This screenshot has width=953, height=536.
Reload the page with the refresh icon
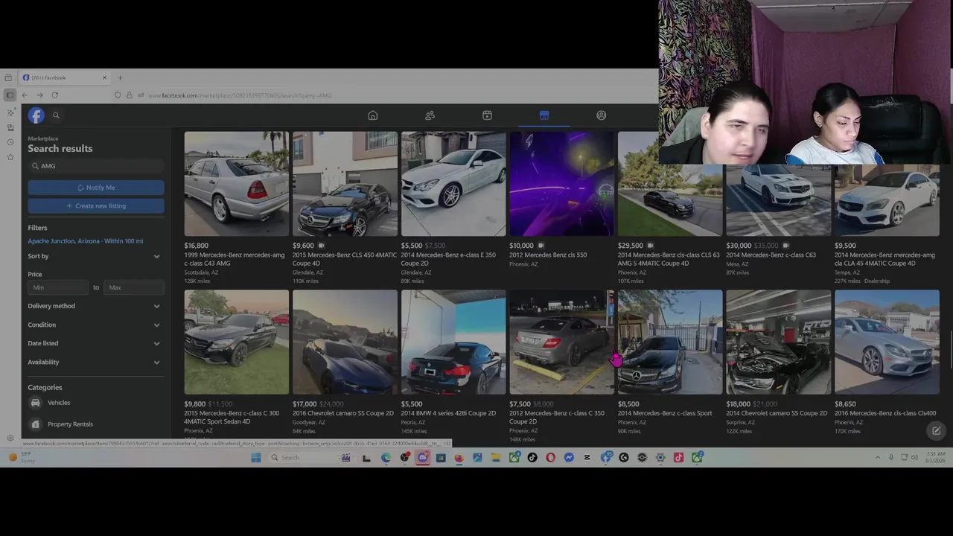tap(54, 95)
